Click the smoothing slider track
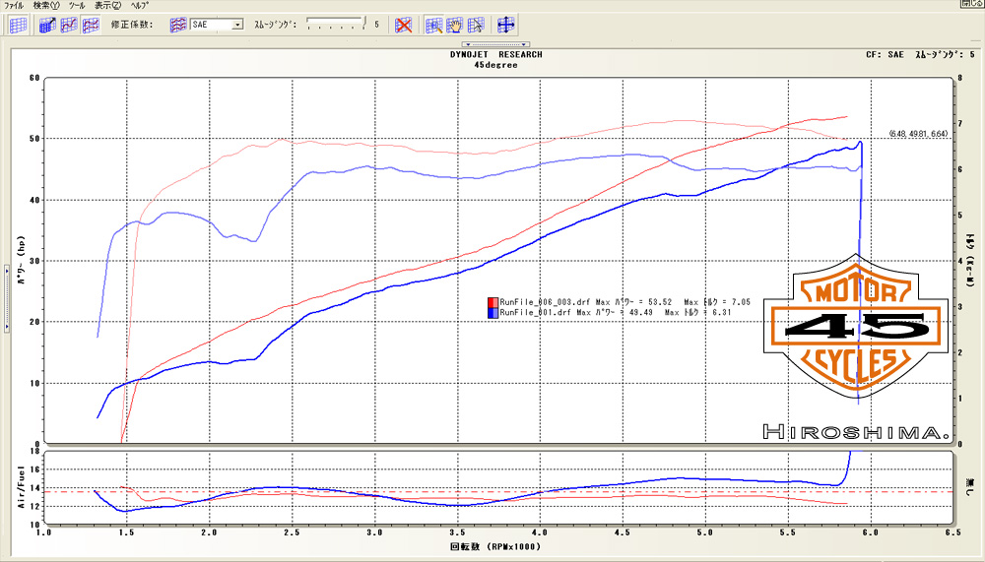 (x=335, y=22)
